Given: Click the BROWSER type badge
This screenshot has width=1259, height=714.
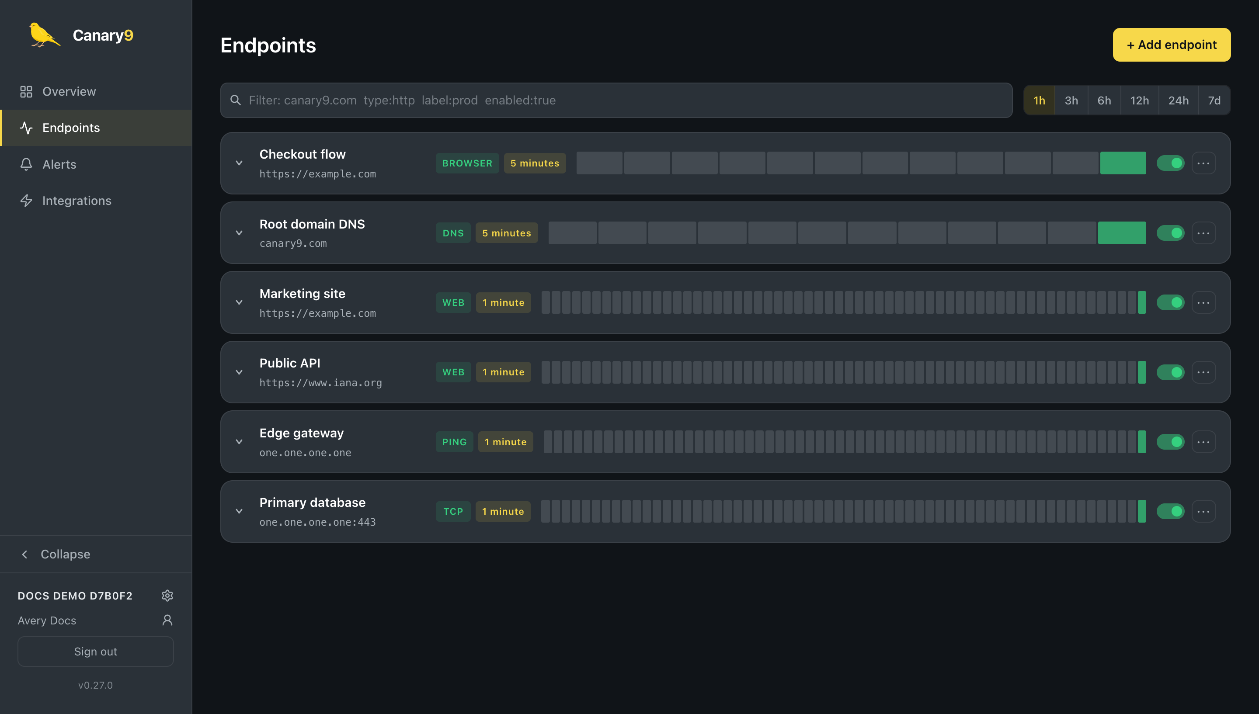Looking at the screenshot, I should click(467, 163).
